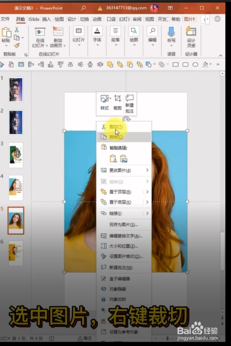
Task: Click the Cut scissors icon in ribbon
Action: point(17,30)
